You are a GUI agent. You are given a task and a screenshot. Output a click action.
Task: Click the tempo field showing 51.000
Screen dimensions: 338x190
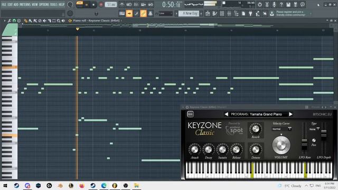click(x=111, y=5)
